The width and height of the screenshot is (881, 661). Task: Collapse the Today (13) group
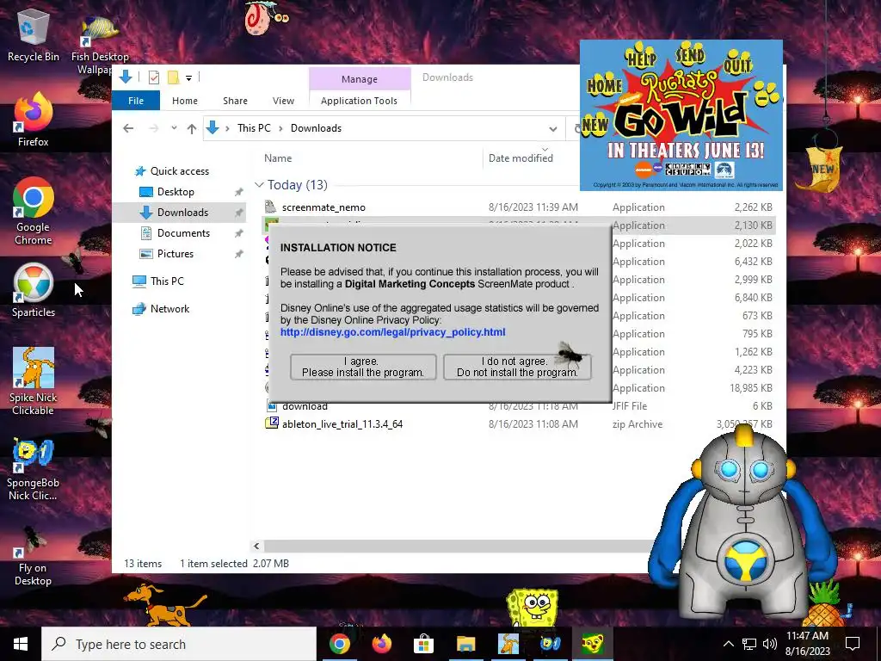(x=259, y=184)
